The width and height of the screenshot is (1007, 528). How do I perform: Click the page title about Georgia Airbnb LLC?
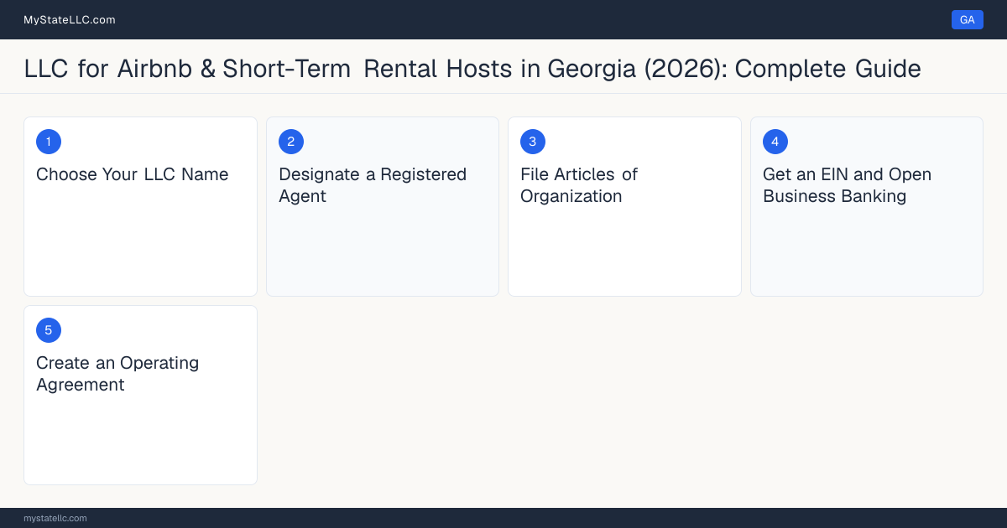click(472, 68)
